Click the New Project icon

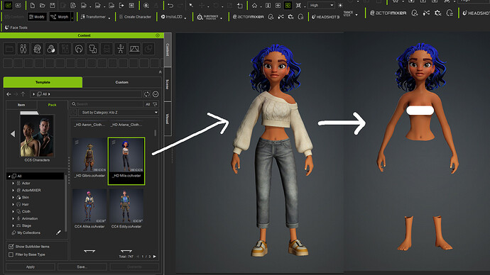click(33, 6)
